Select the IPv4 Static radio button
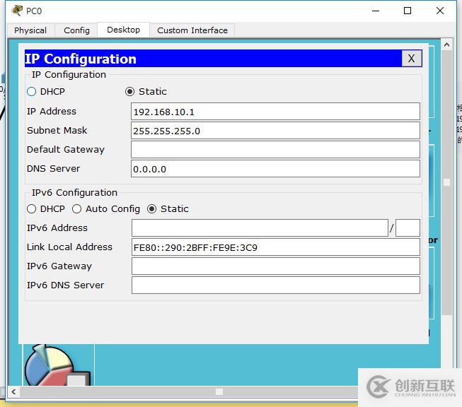 coord(129,92)
